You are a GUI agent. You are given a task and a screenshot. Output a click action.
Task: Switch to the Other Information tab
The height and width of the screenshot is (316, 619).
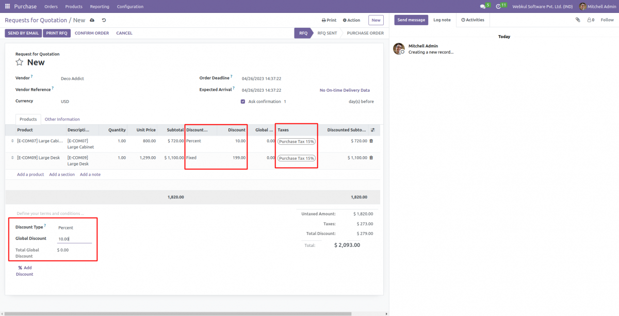62,119
